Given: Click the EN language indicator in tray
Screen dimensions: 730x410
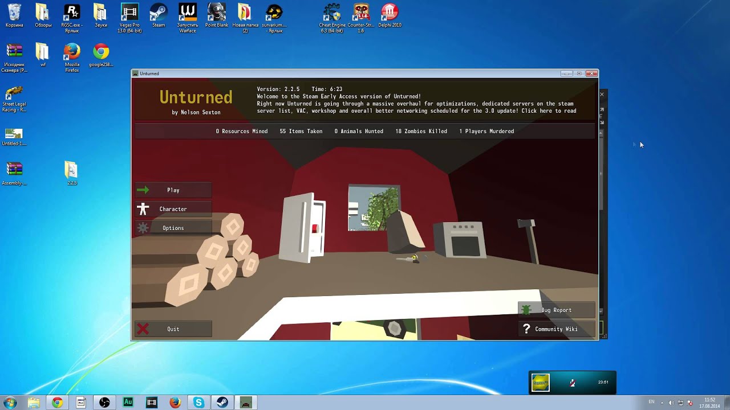Looking at the screenshot, I should [x=651, y=402].
